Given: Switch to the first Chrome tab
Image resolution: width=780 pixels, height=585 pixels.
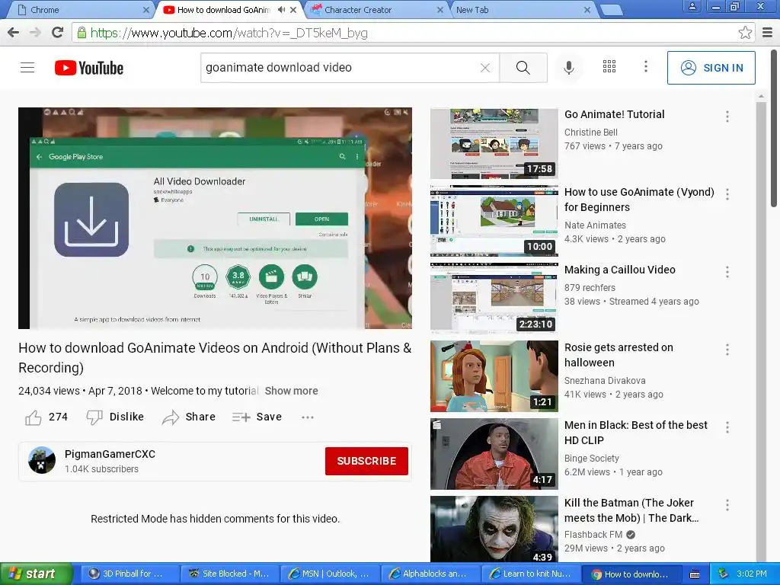Looking at the screenshot, I should (79, 10).
